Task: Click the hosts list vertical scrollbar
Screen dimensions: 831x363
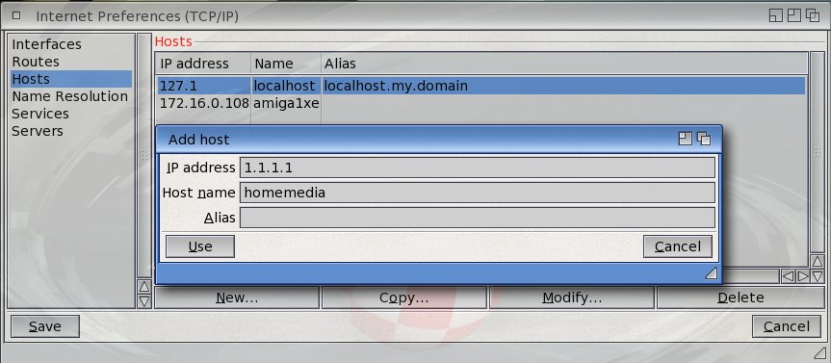Action: pyautogui.click(x=818, y=153)
